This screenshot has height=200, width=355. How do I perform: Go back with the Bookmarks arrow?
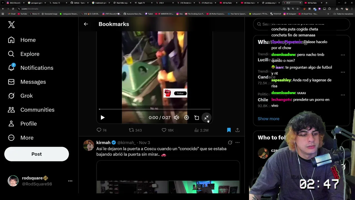pyautogui.click(x=86, y=24)
